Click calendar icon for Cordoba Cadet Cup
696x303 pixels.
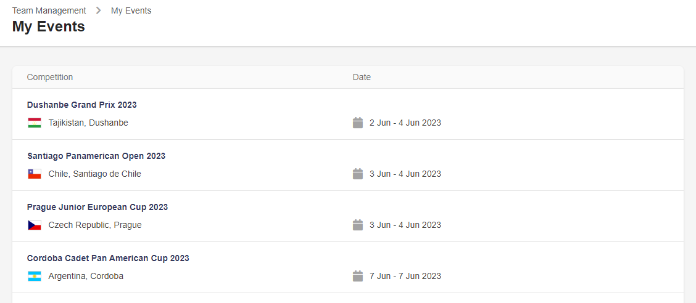point(358,276)
